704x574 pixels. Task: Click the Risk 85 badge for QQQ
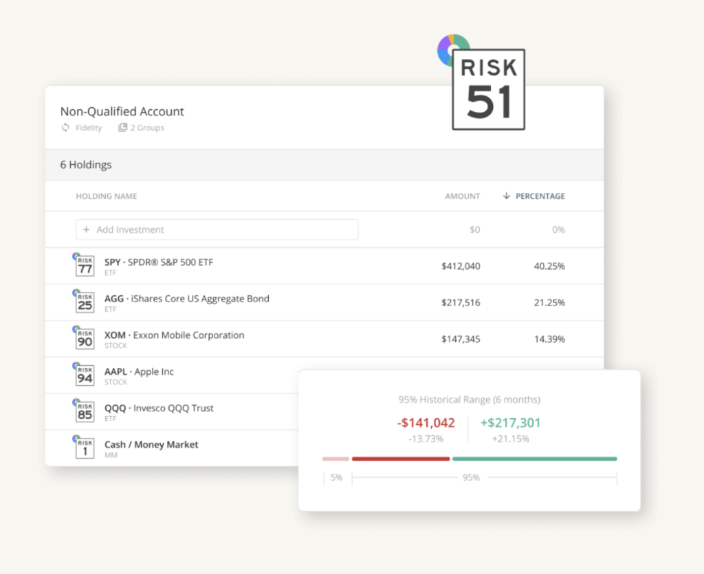tap(85, 411)
